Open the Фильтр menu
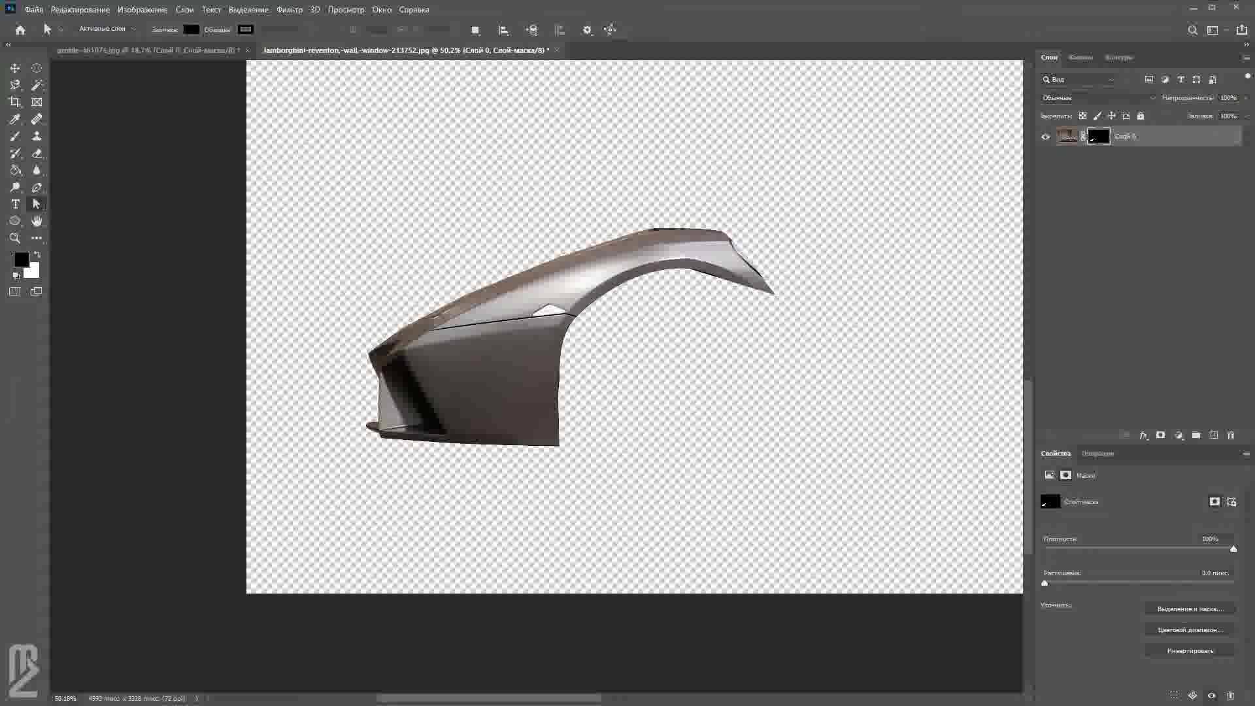This screenshot has height=706, width=1255. (289, 10)
